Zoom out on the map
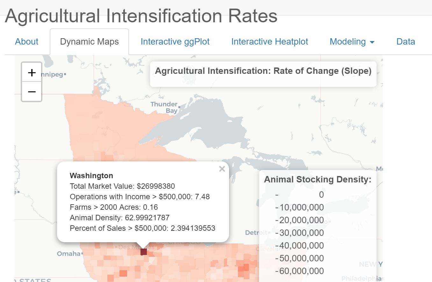The width and height of the screenshot is (432, 282). (x=32, y=92)
